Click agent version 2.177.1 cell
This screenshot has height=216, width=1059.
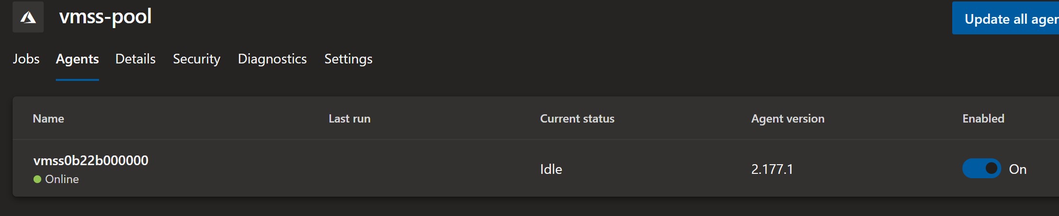[x=772, y=169]
